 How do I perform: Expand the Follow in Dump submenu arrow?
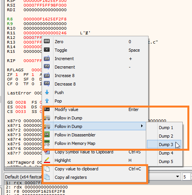click(142, 126)
